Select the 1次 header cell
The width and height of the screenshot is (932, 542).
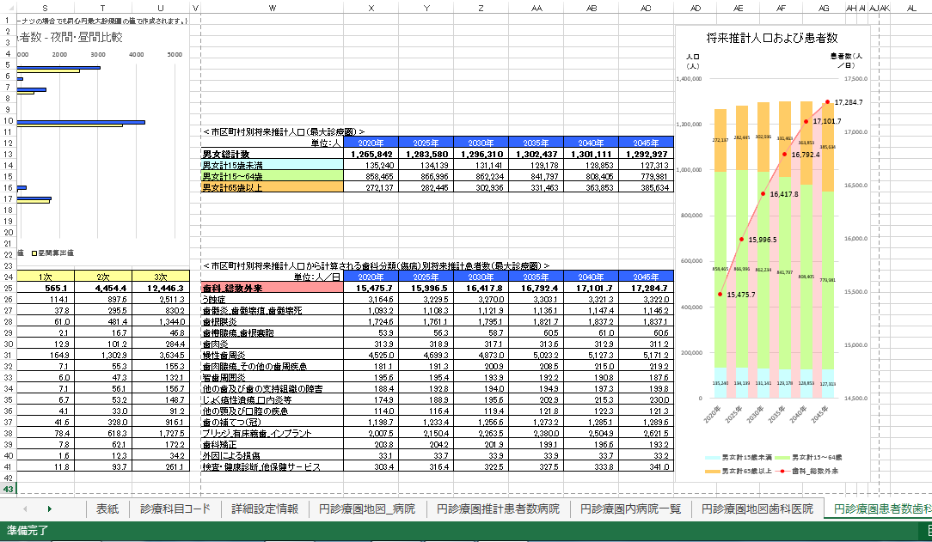[46, 277]
